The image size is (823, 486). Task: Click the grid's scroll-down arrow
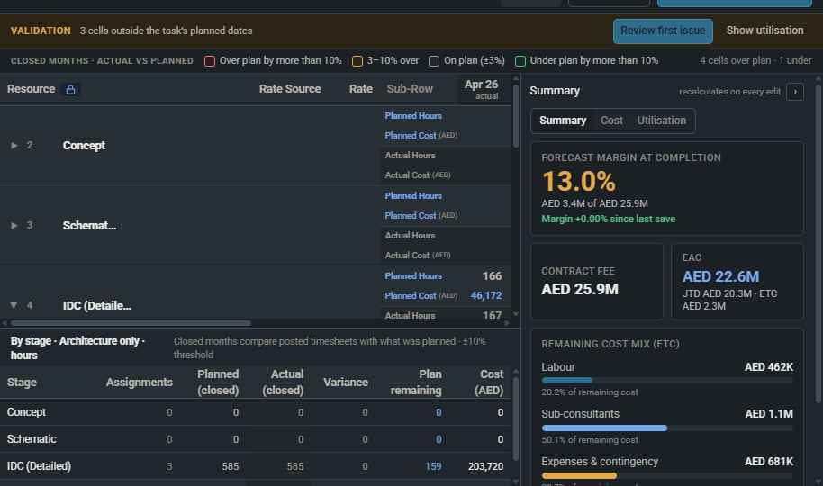(516, 314)
